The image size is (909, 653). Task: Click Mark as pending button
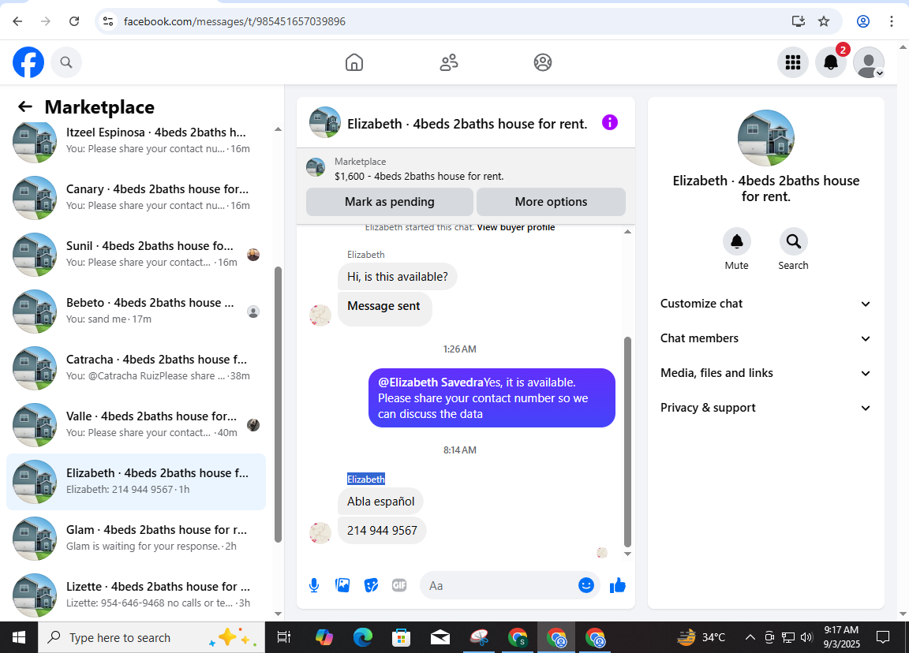point(390,202)
